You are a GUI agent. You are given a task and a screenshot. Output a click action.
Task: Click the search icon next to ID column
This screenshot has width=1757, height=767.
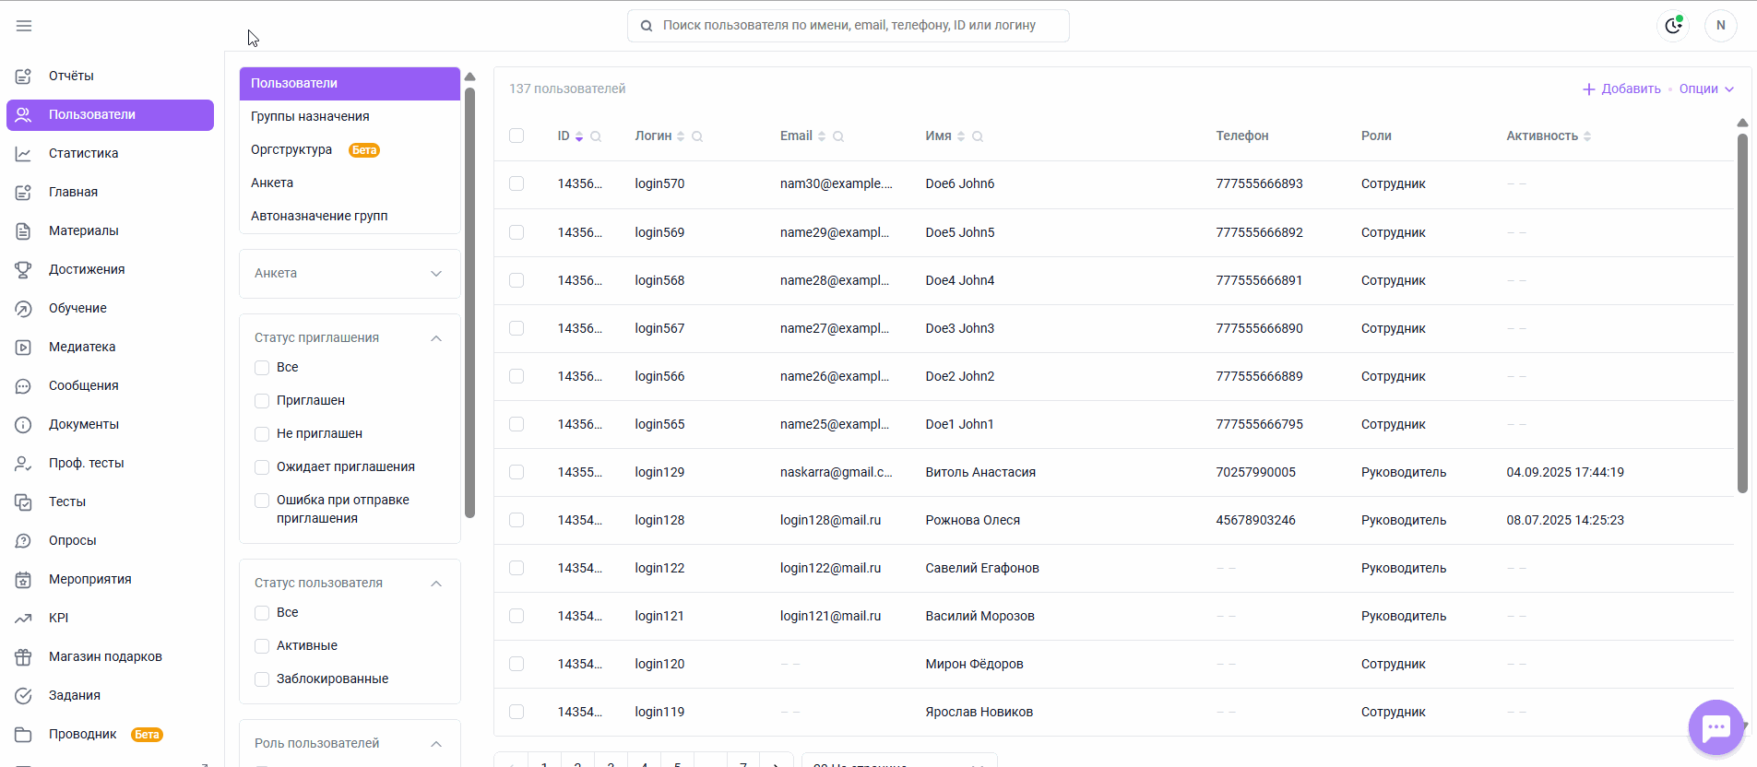596,136
